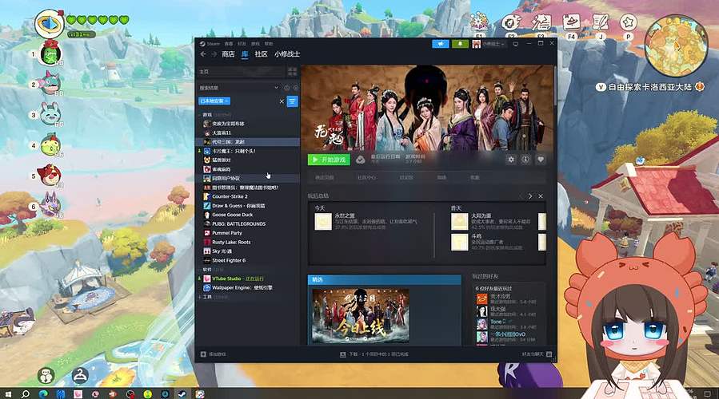Click the green 开始游戏 play button

[x=329, y=160]
